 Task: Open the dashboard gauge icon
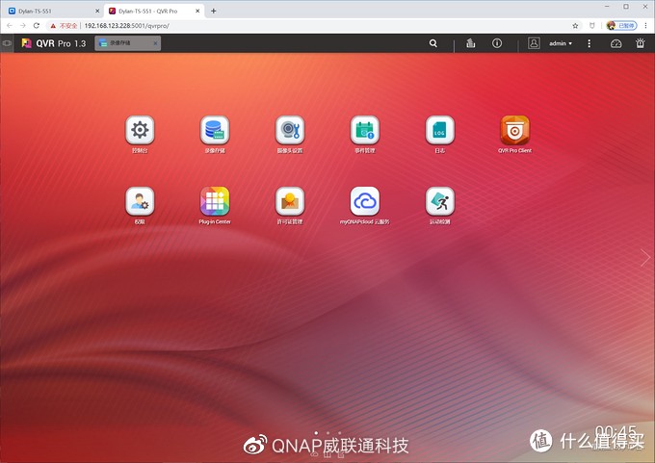(x=616, y=43)
